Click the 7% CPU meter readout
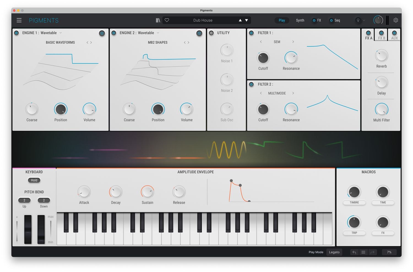This screenshot has height=272, width=413. click(x=389, y=252)
